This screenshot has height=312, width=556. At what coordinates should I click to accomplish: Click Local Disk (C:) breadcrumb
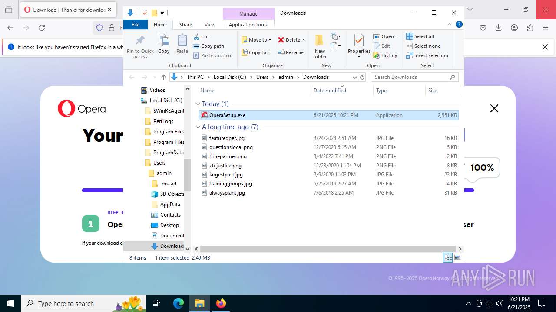[x=230, y=77]
